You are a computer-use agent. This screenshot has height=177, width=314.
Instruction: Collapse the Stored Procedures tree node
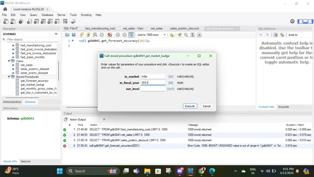(x=9, y=77)
